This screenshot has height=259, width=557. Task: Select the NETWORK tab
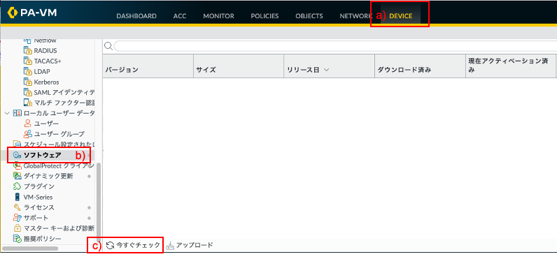click(x=355, y=16)
